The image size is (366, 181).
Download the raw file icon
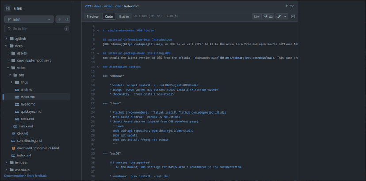pos(271,16)
